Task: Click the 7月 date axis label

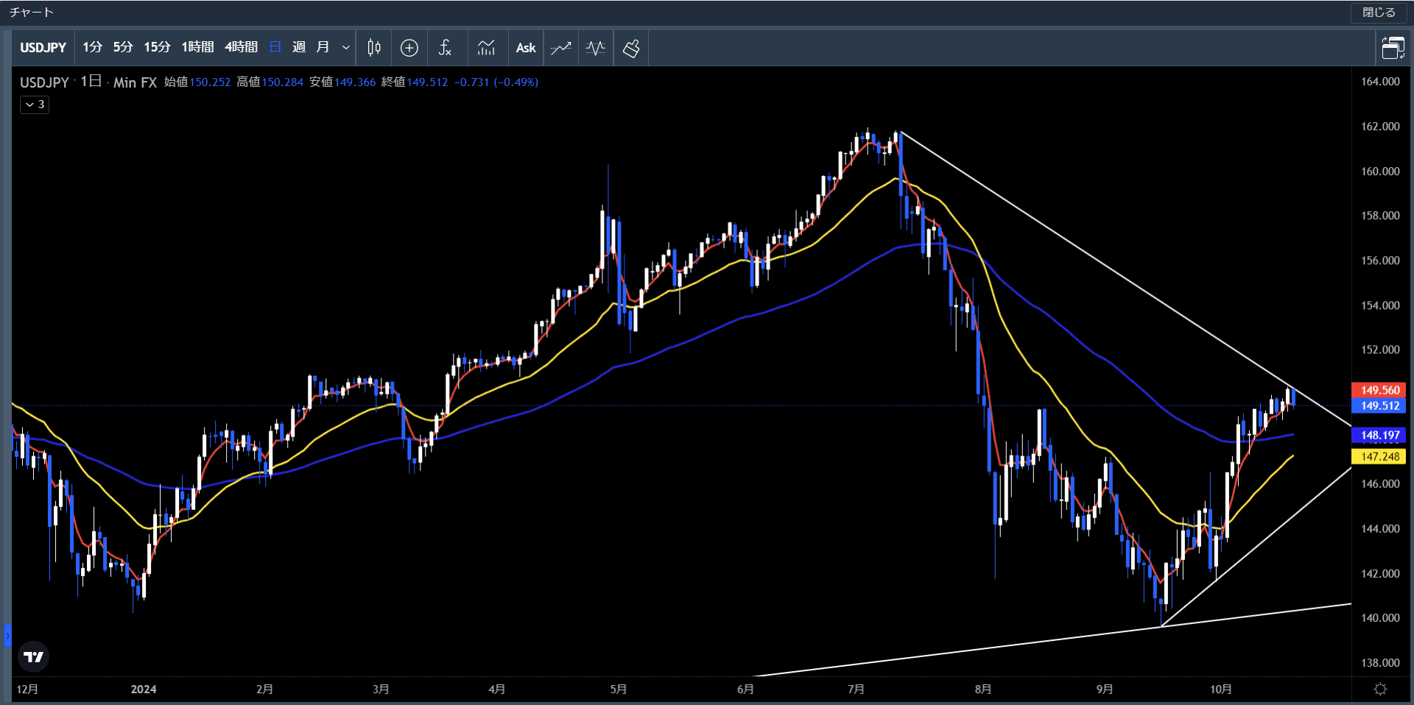Action: (856, 690)
